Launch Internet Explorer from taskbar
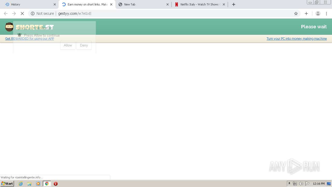This screenshot has height=187, width=332. point(21,184)
